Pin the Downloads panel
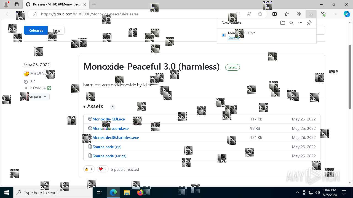 309,23
